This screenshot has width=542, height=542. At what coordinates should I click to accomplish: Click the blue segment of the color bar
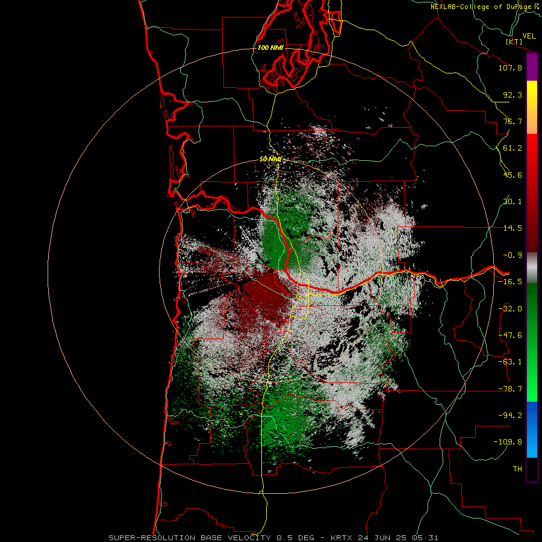coord(532,429)
